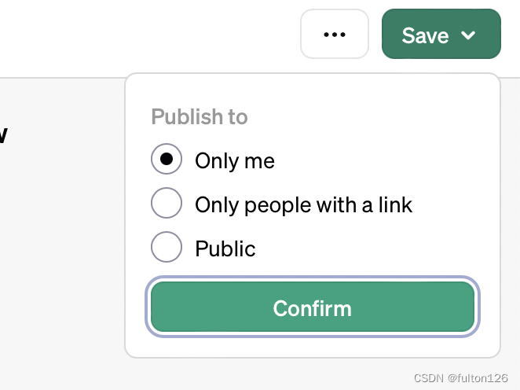Viewport: 520px width, 390px height.
Task: Click the CSDN @fulton126 watermark text
Action: 460,378
